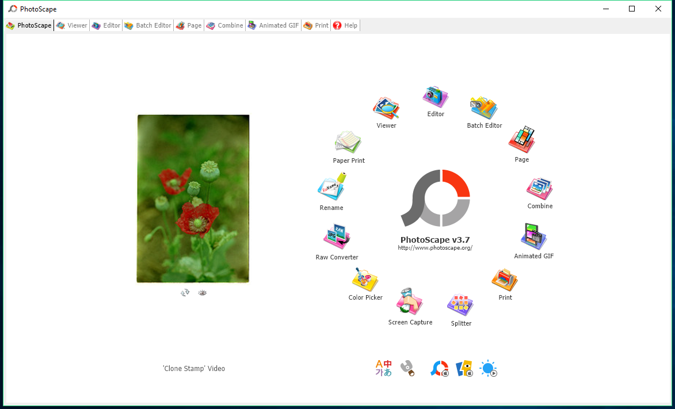Screen dimensions: 675x409
Task: Switch to the Batch Editor tab in the top bar
Action: click(x=148, y=25)
